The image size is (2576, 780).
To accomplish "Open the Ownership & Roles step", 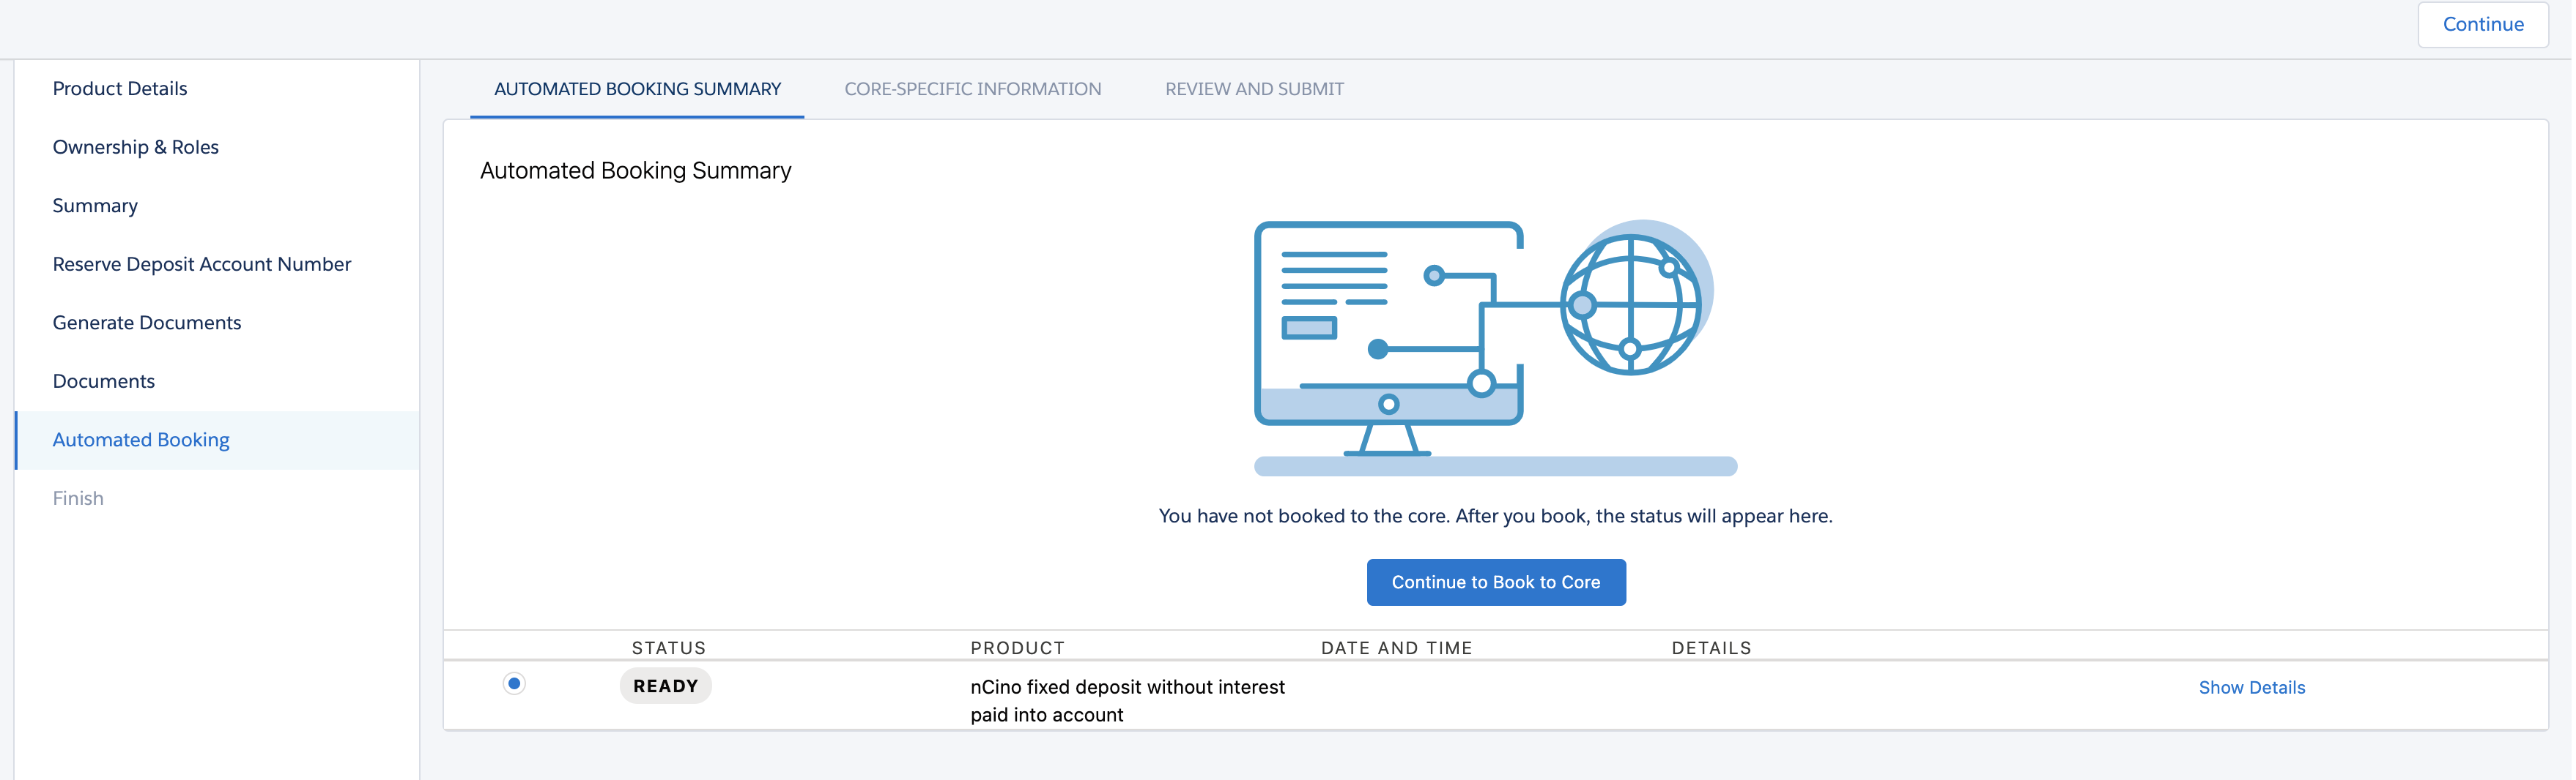I will click(x=136, y=147).
